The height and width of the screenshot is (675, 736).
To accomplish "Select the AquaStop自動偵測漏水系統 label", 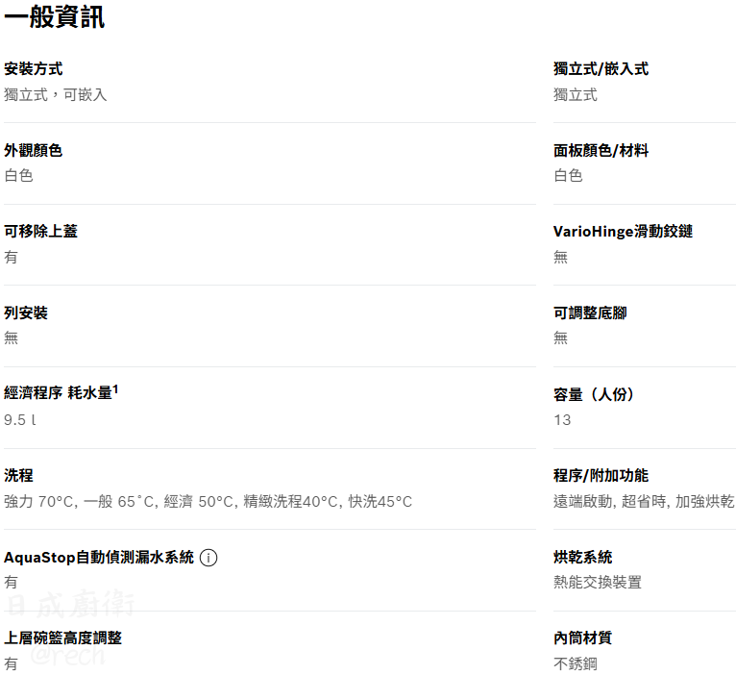I will pos(99,557).
